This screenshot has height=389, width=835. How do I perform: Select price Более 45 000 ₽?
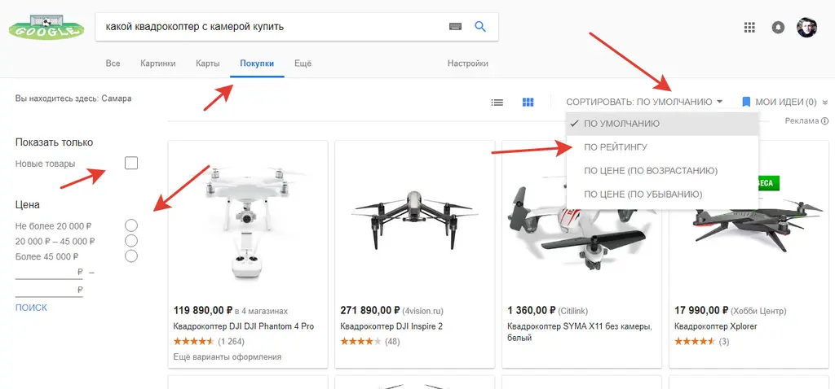(131, 256)
